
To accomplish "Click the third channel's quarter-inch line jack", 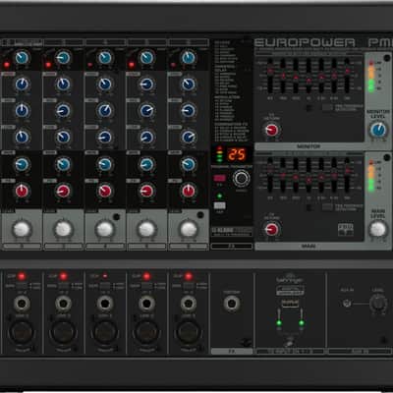I will click(x=105, y=304).
